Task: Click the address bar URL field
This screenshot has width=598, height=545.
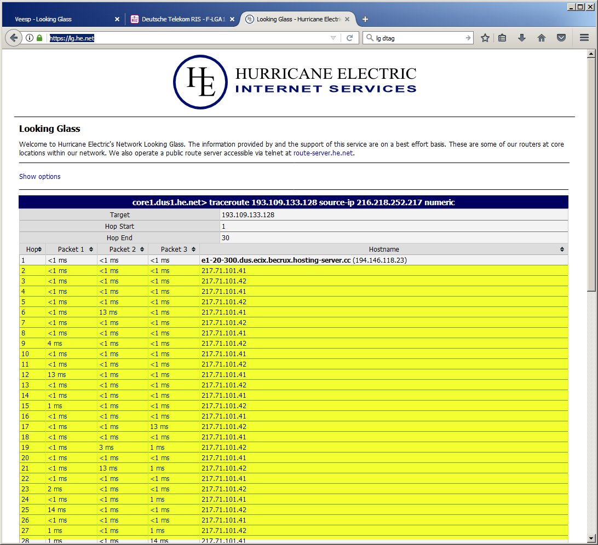Action: 189,38
